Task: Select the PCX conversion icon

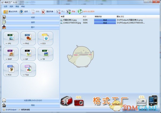Action: tap(11, 70)
